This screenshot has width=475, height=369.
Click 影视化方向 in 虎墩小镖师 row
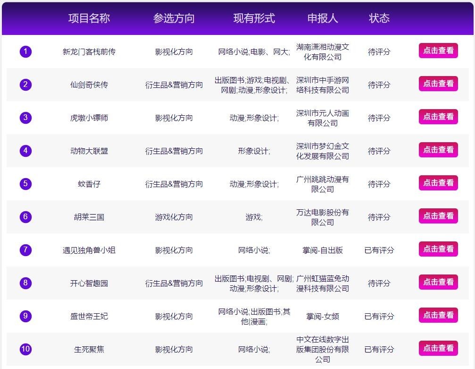point(174,118)
